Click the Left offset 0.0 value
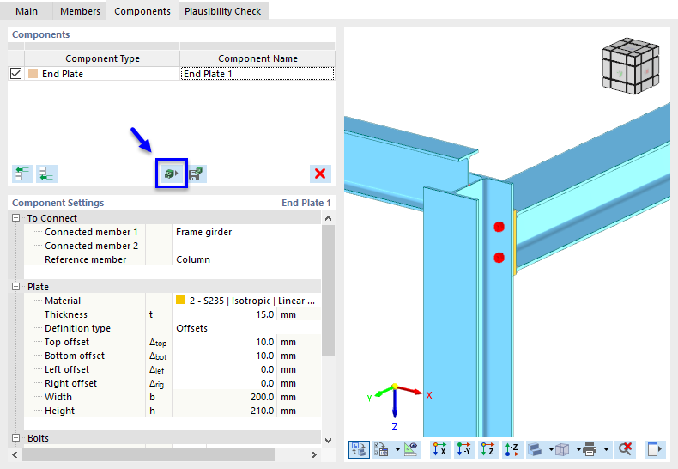Screen dimensions: 678x469 224,369
